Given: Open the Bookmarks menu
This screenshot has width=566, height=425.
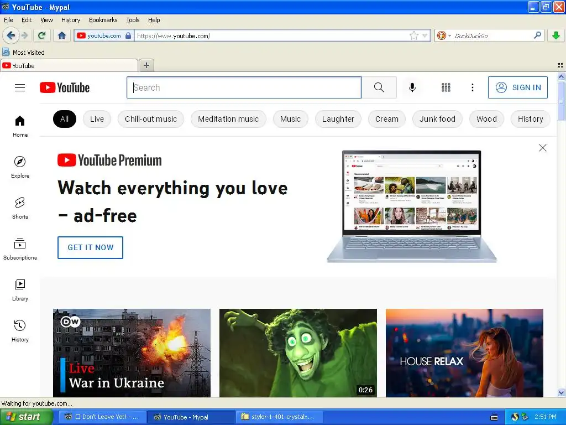Looking at the screenshot, I should point(103,20).
